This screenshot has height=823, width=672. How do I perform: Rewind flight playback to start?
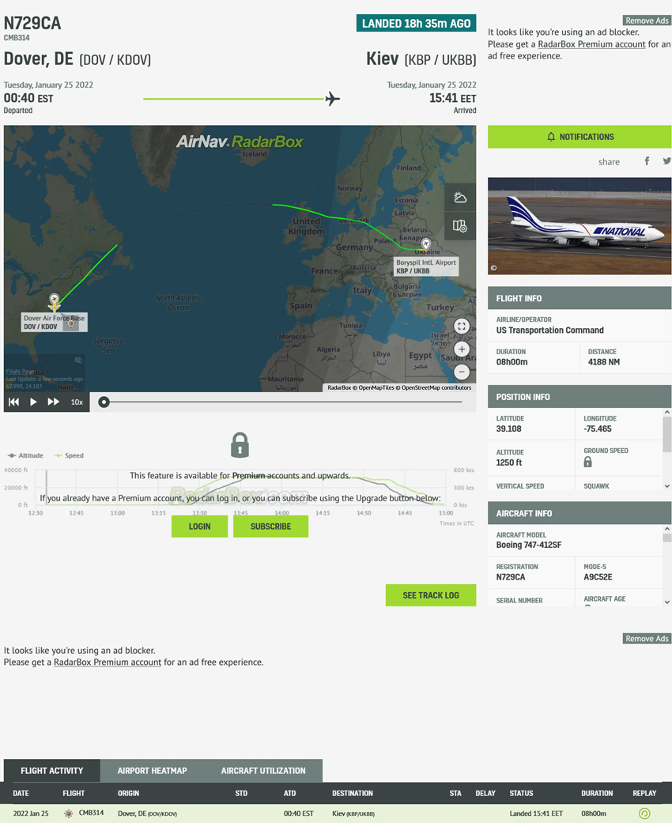coord(13,402)
